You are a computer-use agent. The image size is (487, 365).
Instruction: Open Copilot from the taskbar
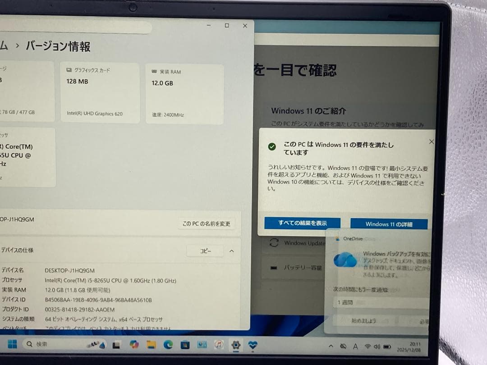click(x=134, y=344)
